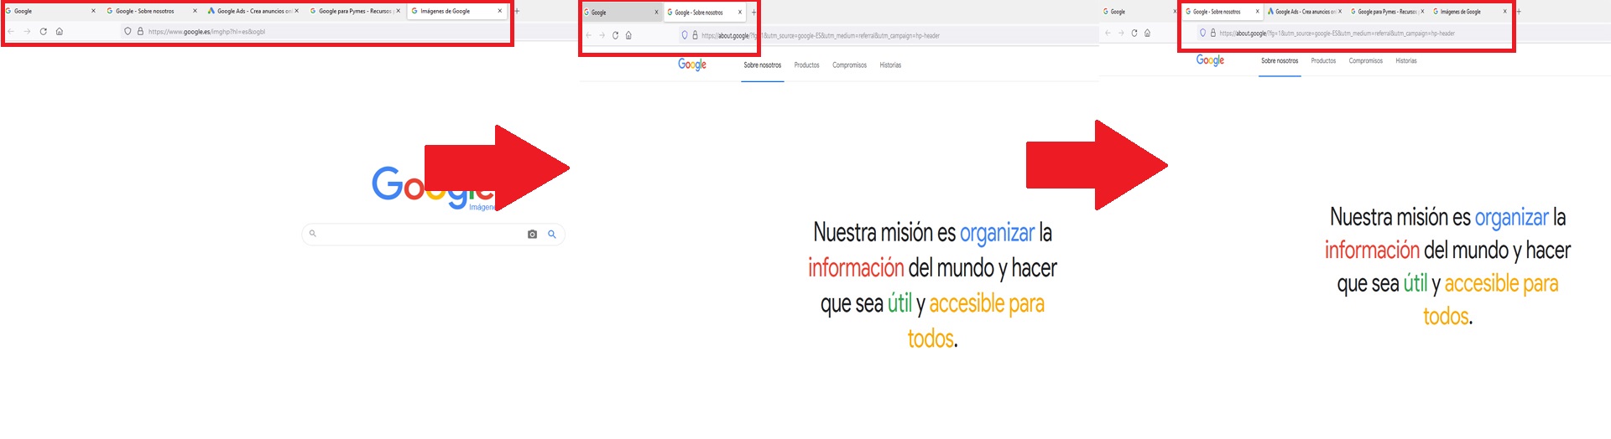
Task: Open Sobre nosotros nav link in middle screenshot
Action: point(762,65)
